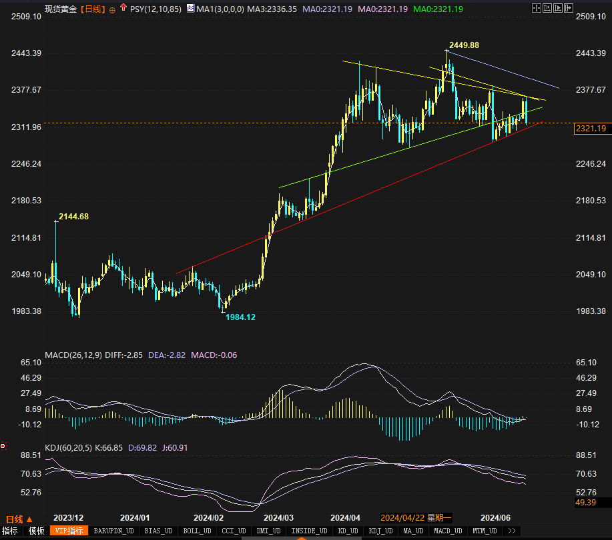The height and width of the screenshot is (540, 612).
Task: Click the first layout icon at top right
Action: pyautogui.click(x=536, y=8)
